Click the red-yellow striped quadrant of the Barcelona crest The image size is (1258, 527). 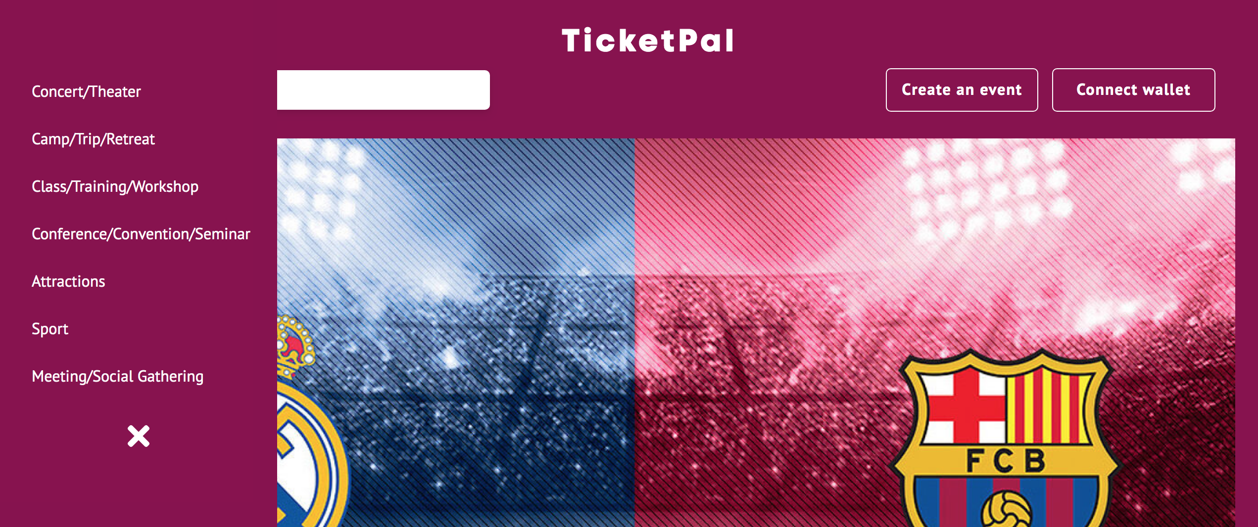click(x=1049, y=406)
